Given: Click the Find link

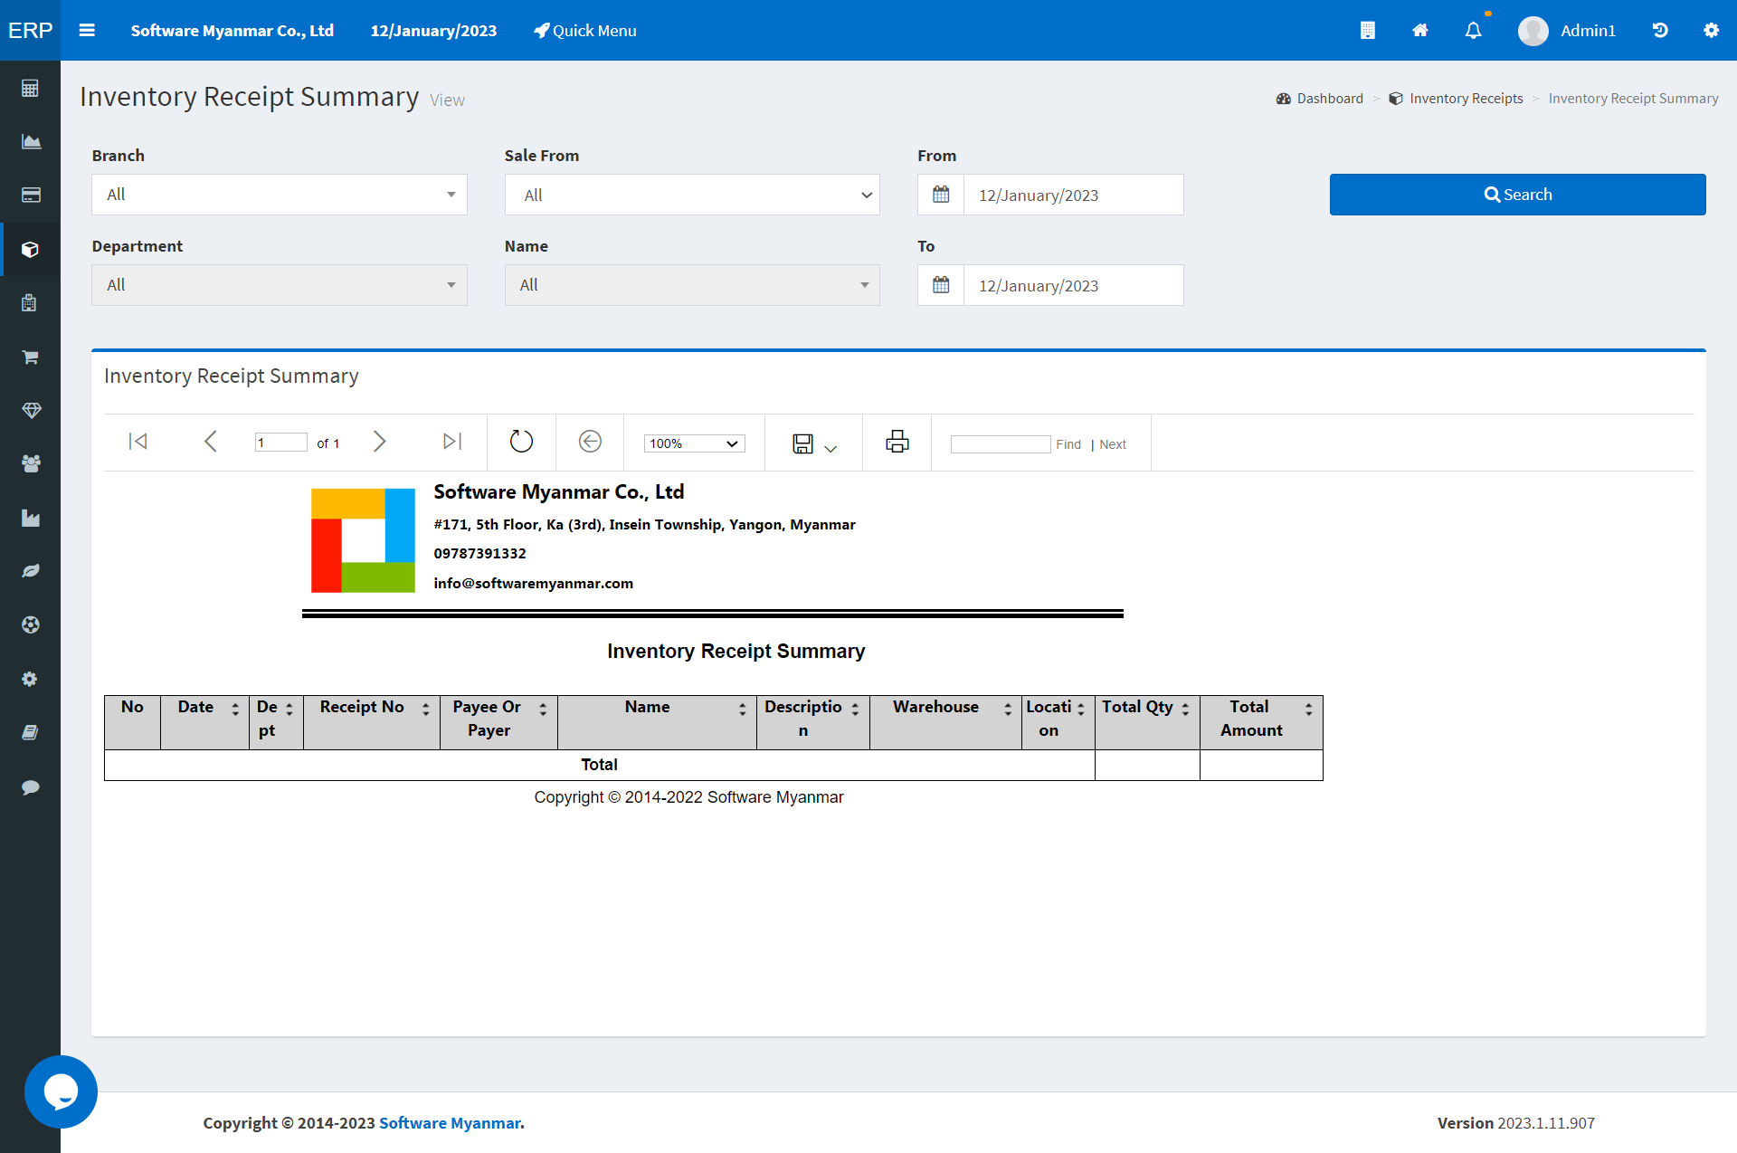Looking at the screenshot, I should pos(1068,444).
